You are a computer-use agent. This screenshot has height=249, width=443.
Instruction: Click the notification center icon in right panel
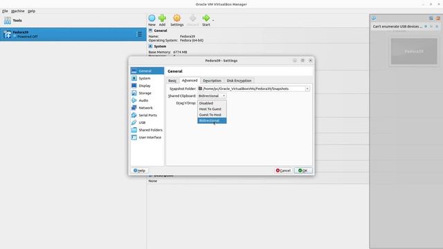[374, 19]
